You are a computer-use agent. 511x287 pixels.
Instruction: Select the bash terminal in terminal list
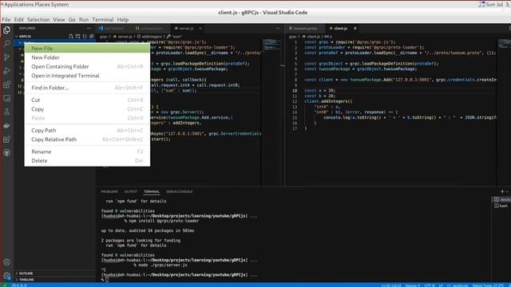(x=501, y=206)
